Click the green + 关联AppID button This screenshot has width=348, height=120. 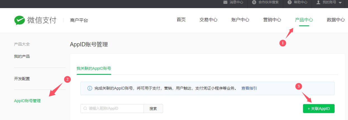(319, 109)
